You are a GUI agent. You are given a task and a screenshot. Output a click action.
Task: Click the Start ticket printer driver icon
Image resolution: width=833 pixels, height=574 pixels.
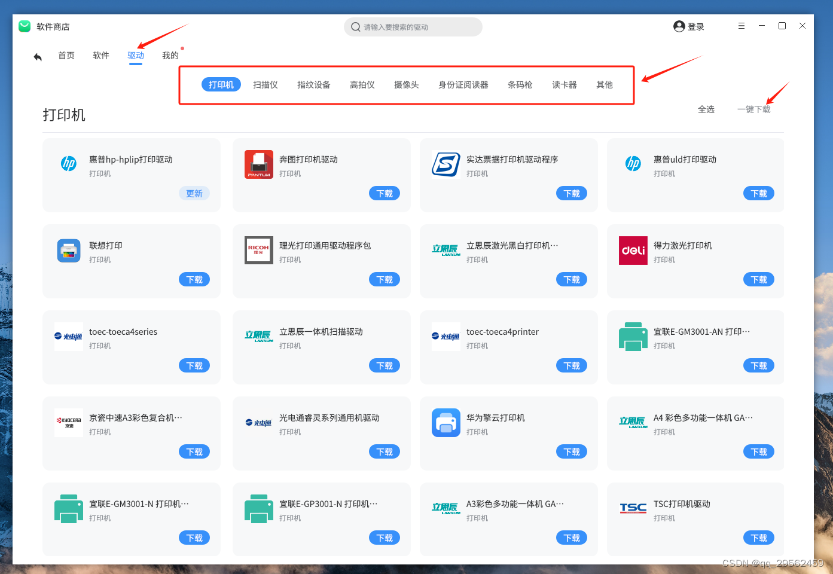tap(446, 164)
